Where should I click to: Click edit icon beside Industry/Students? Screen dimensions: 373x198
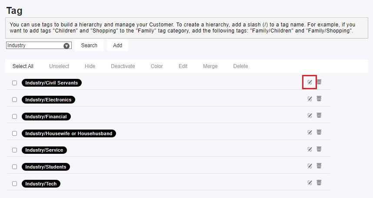309,166
